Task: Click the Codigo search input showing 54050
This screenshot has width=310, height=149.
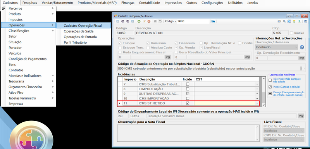Action: coord(193,21)
